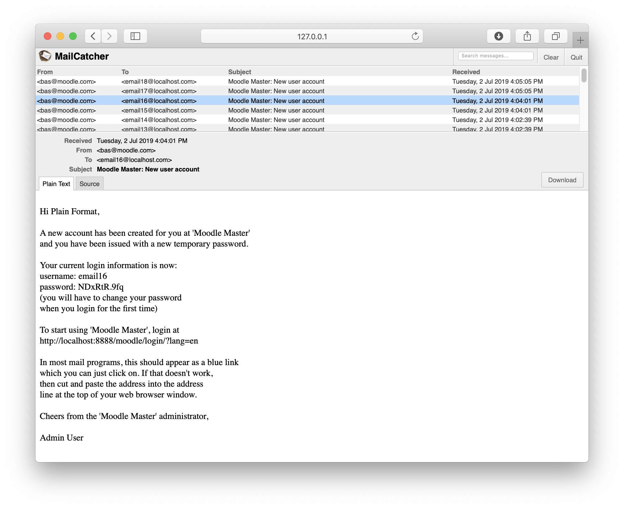
Task: Click the password line NDxRtR.9fq
Action: pos(81,287)
